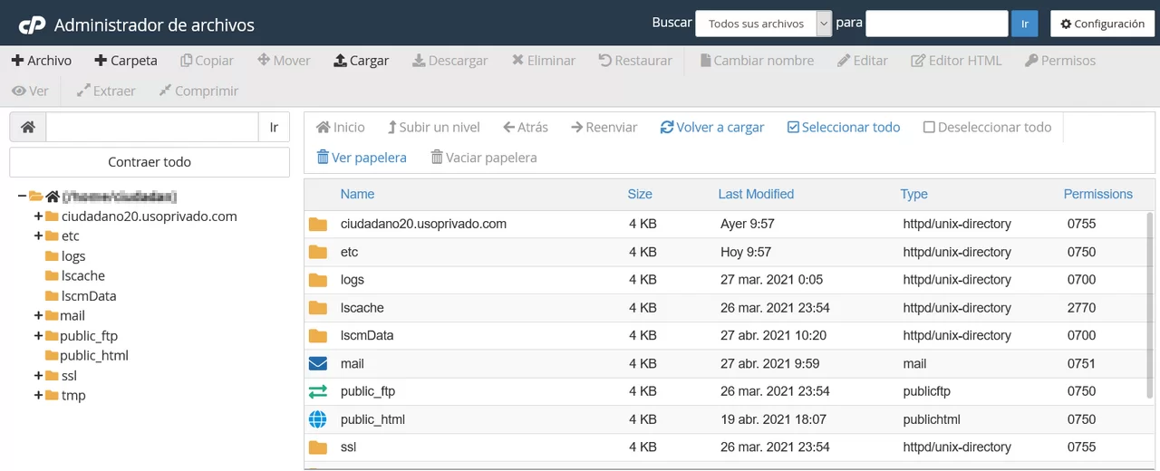Create a new folder with Carpeta
Image resolution: width=1160 pixels, height=471 pixels.
click(x=126, y=61)
